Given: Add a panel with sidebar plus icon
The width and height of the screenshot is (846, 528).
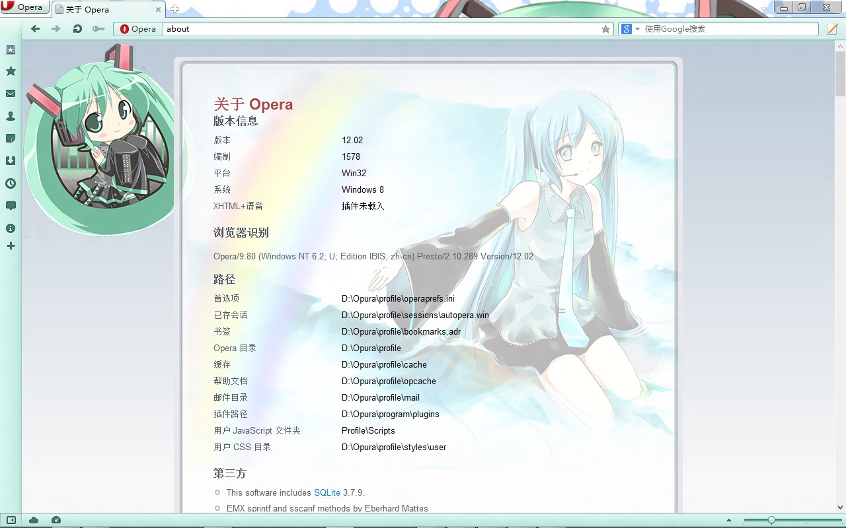Looking at the screenshot, I should click(11, 246).
